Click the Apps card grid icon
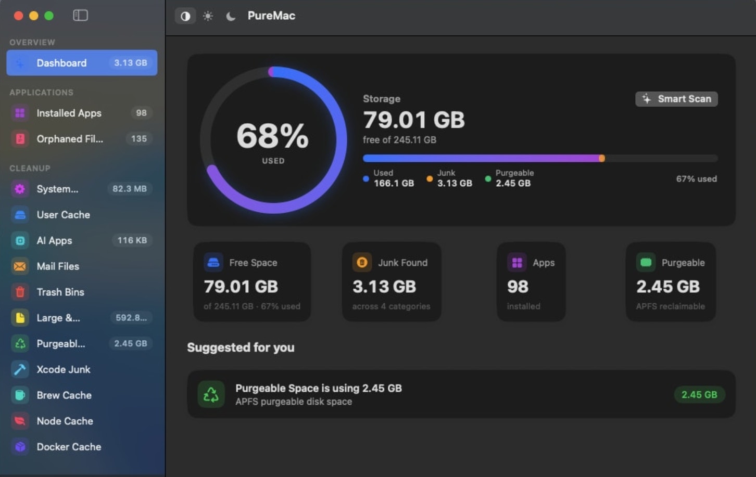Viewport: 756px width, 477px height. 517,263
